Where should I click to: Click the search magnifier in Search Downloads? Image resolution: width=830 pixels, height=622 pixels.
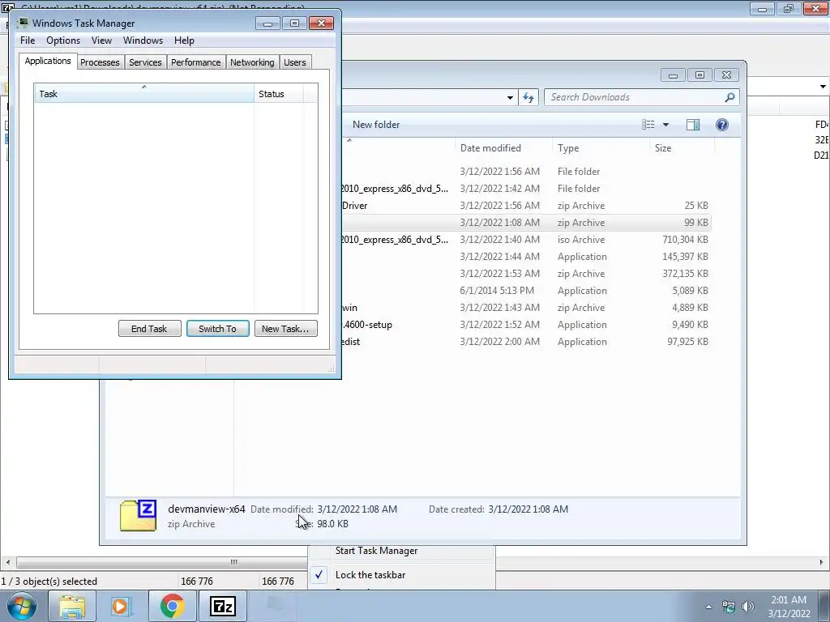[x=729, y=97]
